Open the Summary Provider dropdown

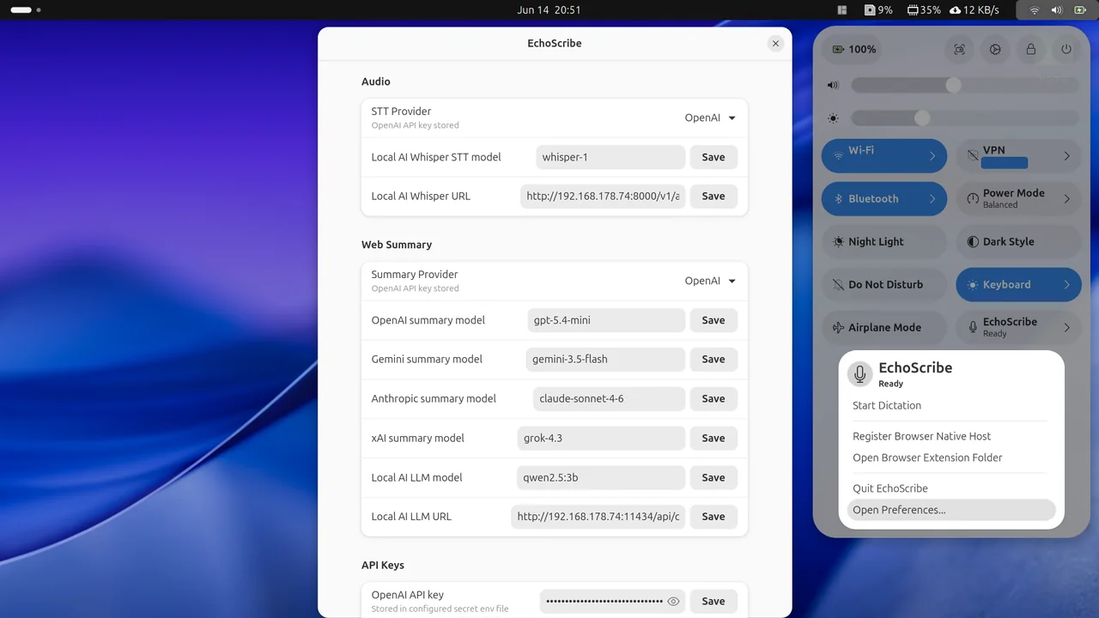pos(710,281)
